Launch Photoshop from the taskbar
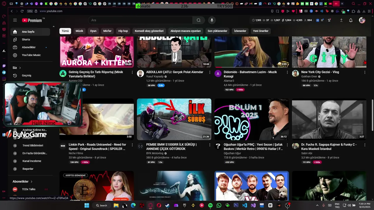This screenshot has height=210, width=374. [236, 205]
